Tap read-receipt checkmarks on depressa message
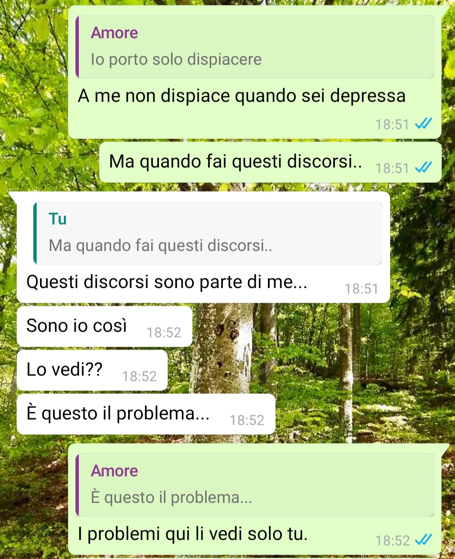Screen dimensions: 455x559 423,124
